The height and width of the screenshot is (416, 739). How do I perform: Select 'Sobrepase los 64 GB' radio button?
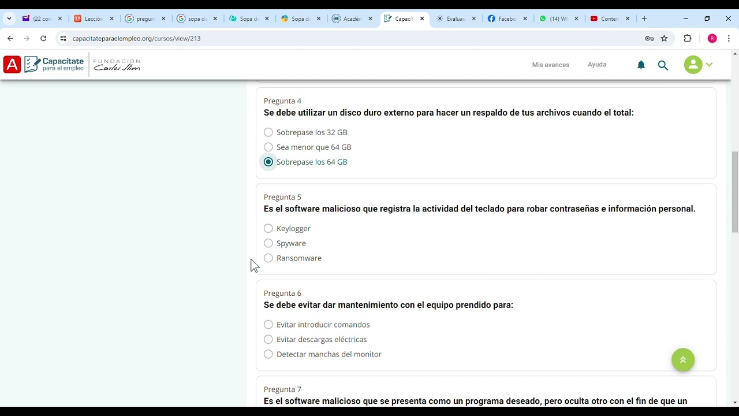(268, 162)
